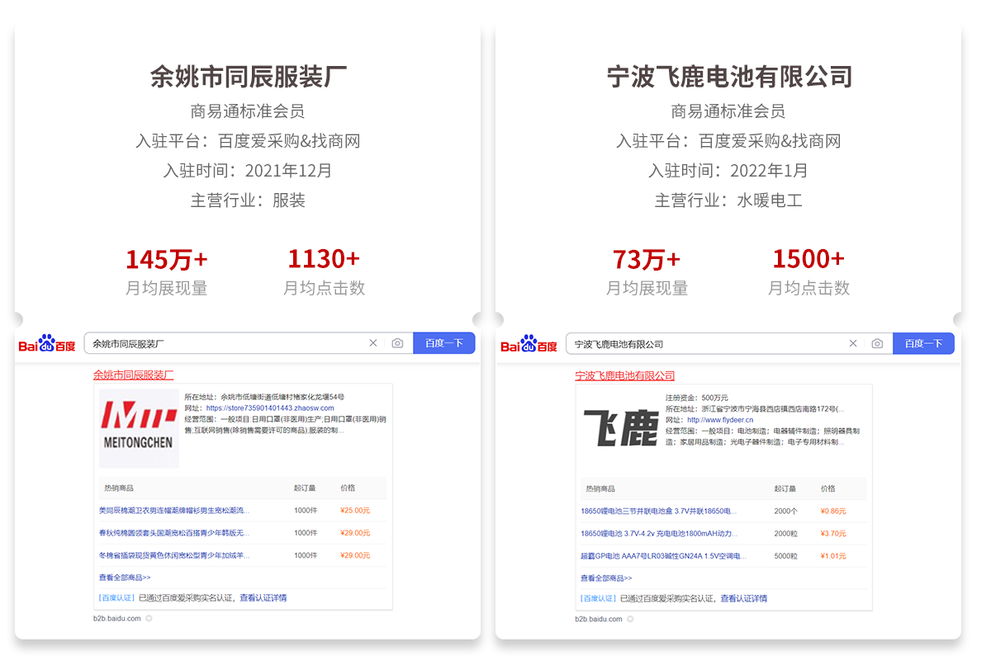Click the 145万+ monthly impressions figure
The height and width of the screenshot is (660, 991).
click(x=167, y=259)
